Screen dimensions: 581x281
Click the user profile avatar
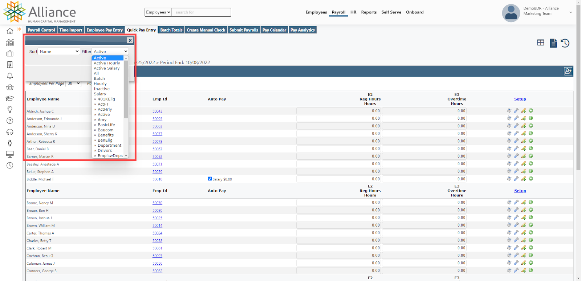[511, 13]
